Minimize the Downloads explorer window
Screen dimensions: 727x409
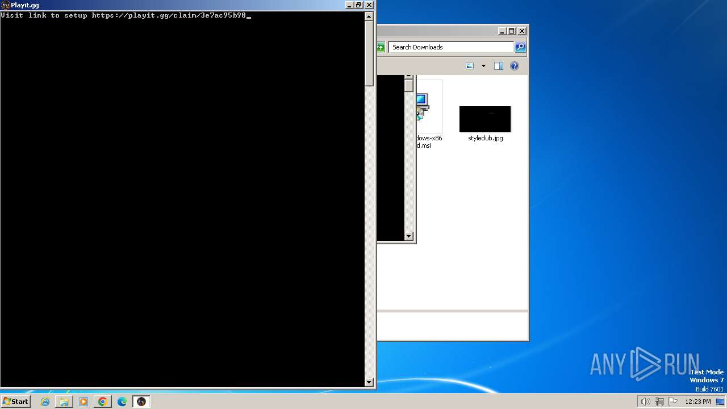click(502, 31)
